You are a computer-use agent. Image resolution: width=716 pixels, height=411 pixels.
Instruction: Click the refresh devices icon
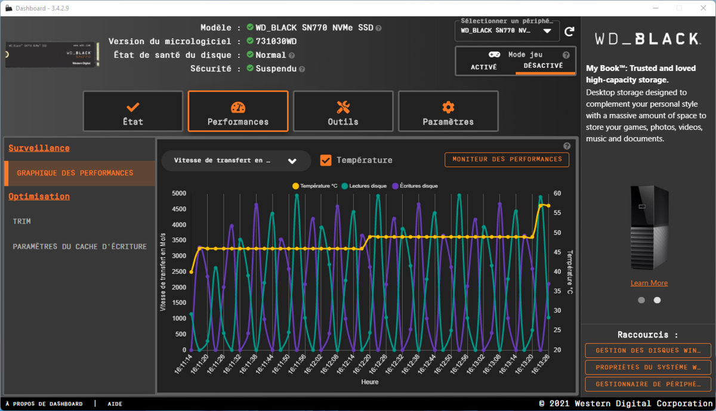[x=570, y=31]
